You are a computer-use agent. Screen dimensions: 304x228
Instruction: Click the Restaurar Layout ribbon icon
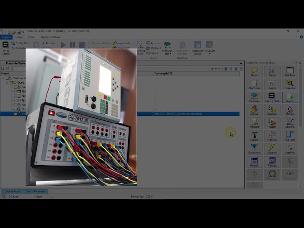[x=197, y=48]
